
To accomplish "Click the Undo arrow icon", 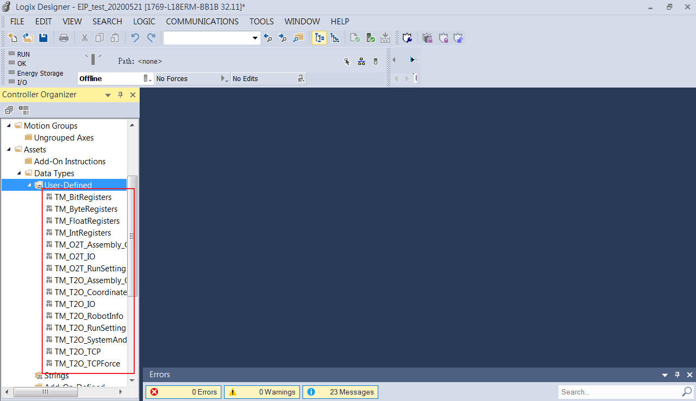I will coord(135,38).
